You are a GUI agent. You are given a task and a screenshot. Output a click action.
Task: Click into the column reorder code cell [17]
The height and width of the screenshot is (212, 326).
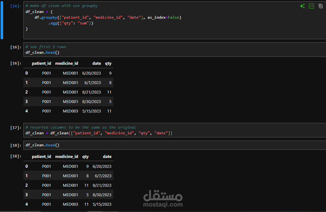175,130
